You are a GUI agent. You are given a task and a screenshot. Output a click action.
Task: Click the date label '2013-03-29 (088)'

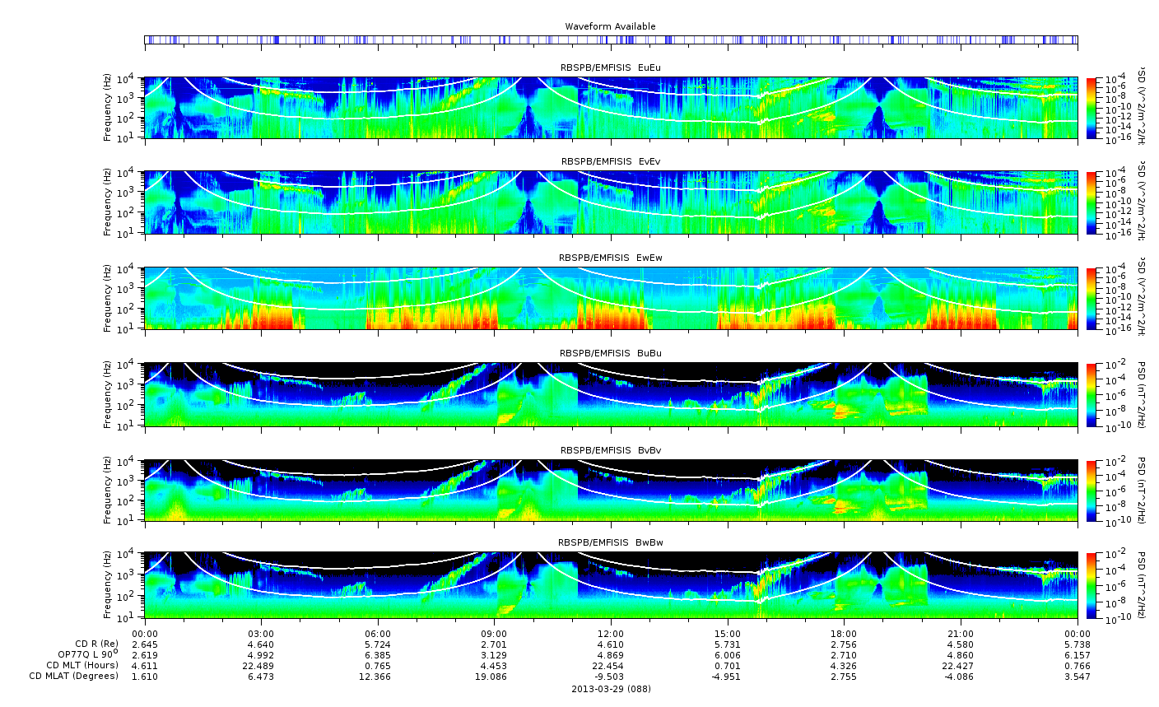coord(611,688)
